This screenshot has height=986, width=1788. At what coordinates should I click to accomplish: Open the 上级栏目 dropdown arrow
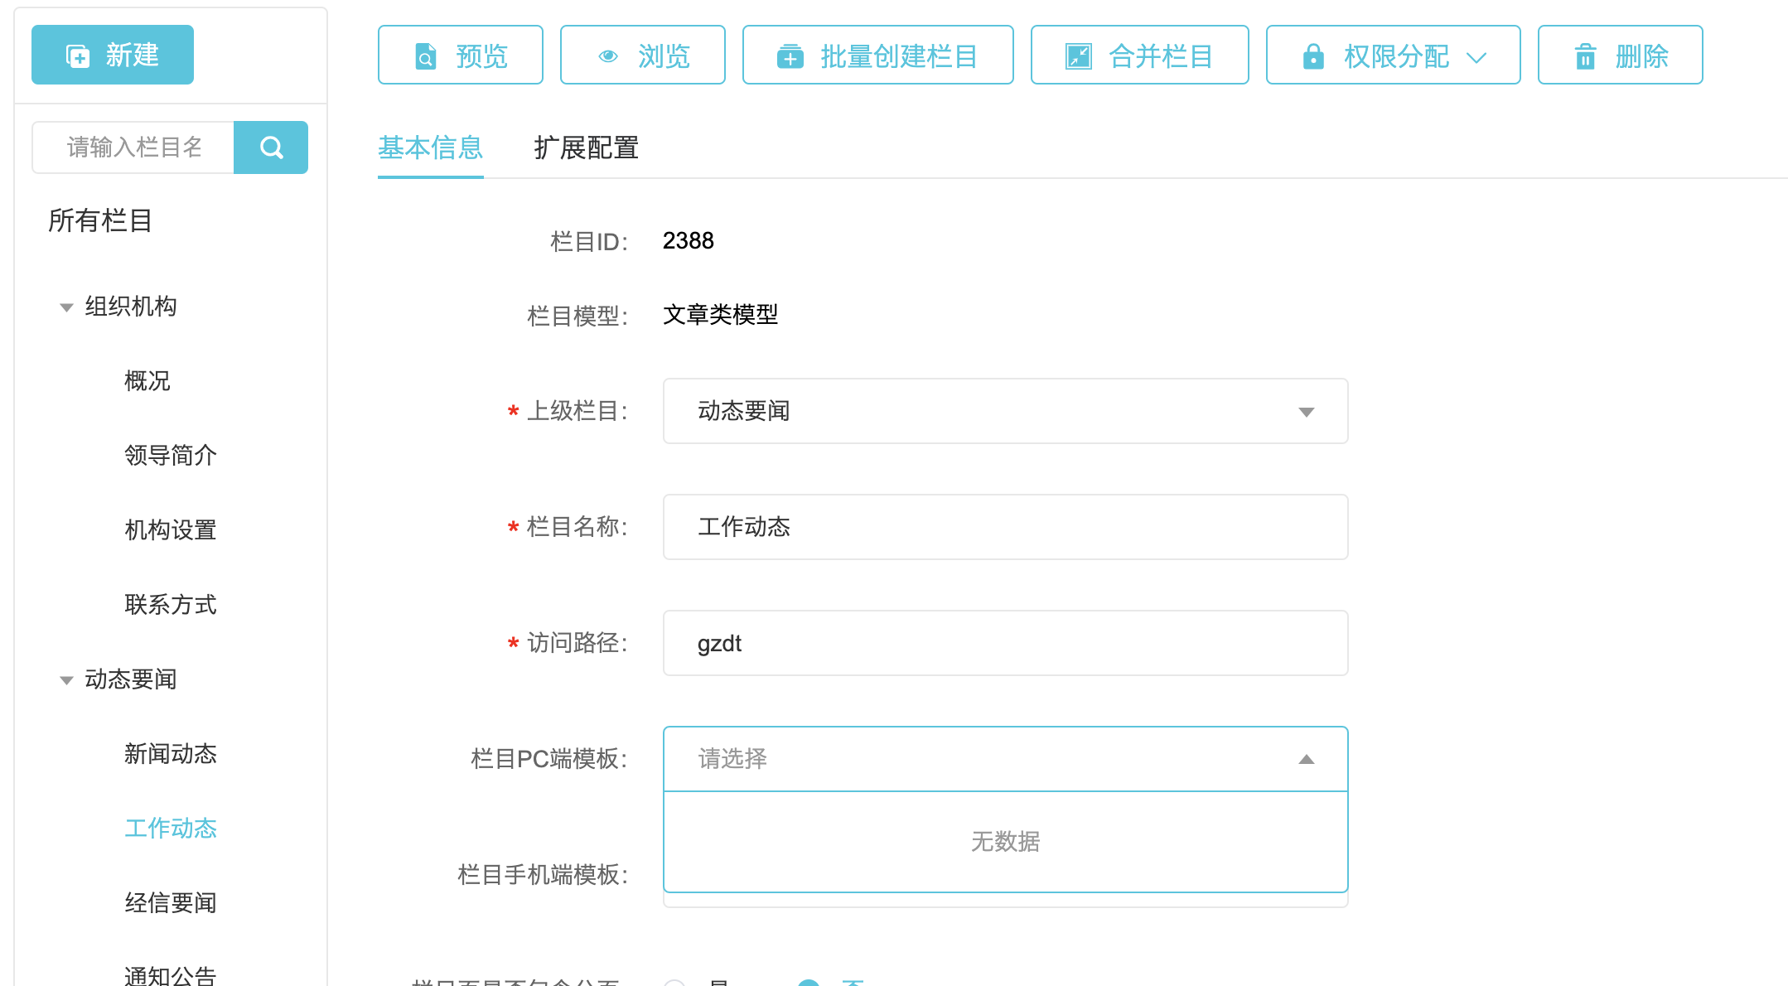click(1306, 412)
